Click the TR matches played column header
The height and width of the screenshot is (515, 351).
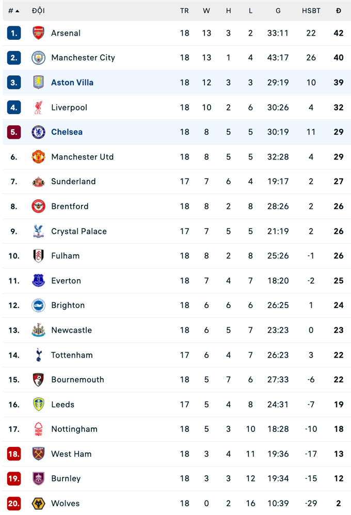pos(184,11)
